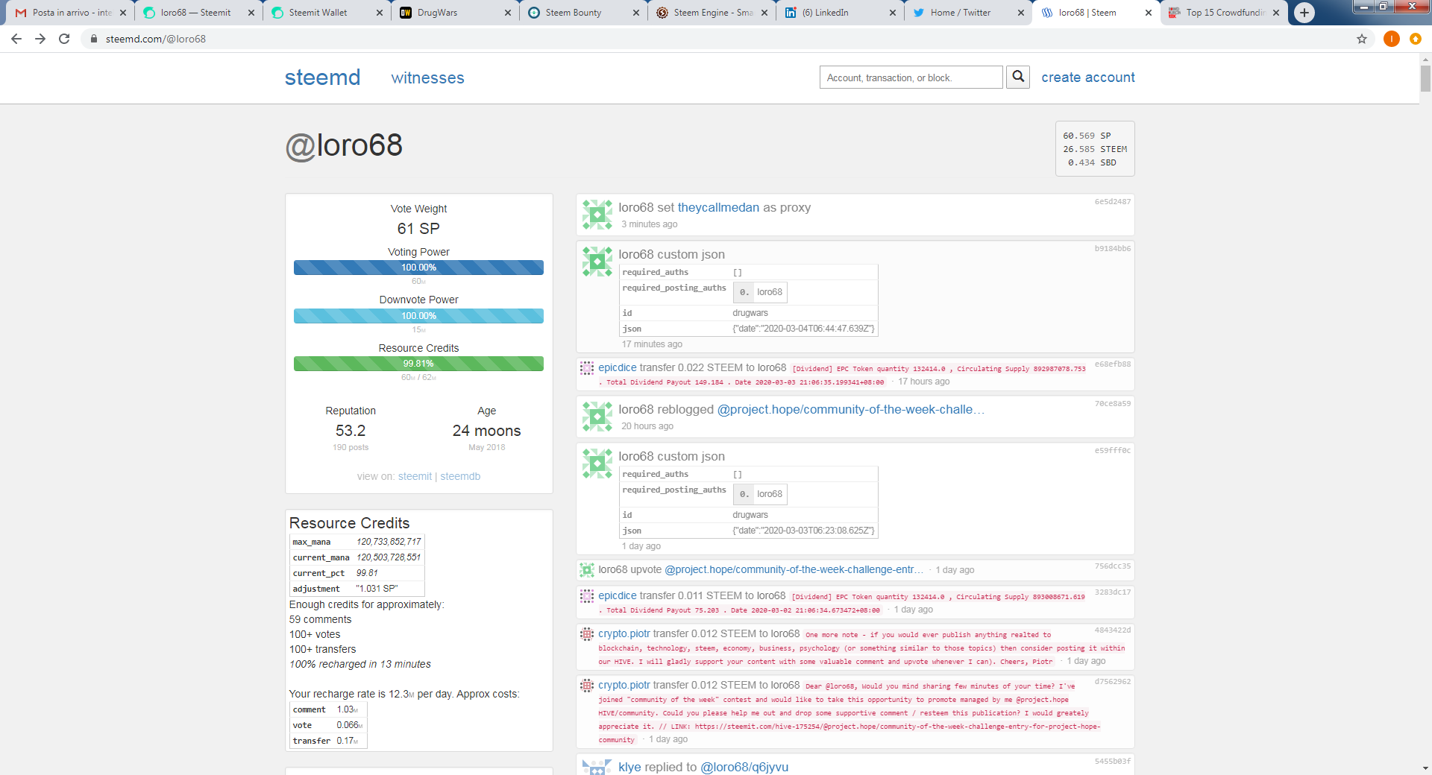Open the @loro68/q6jyvu reply link

(x=744, y=767)
